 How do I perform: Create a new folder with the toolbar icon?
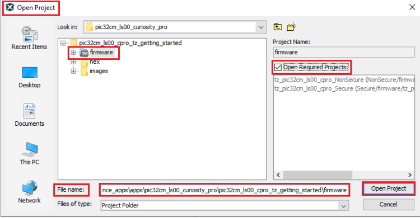(291, 27)
